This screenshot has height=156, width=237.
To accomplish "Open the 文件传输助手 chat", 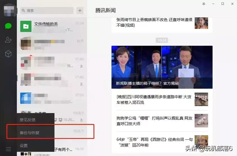I will pyautogui.click(x=52, y=26).
